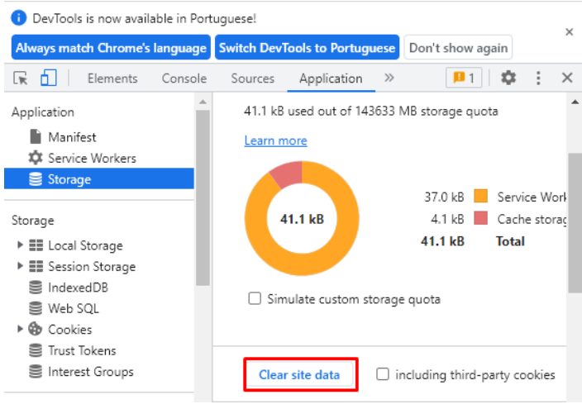
Task: Click the issues counter badge
Action: click(464, 78)
